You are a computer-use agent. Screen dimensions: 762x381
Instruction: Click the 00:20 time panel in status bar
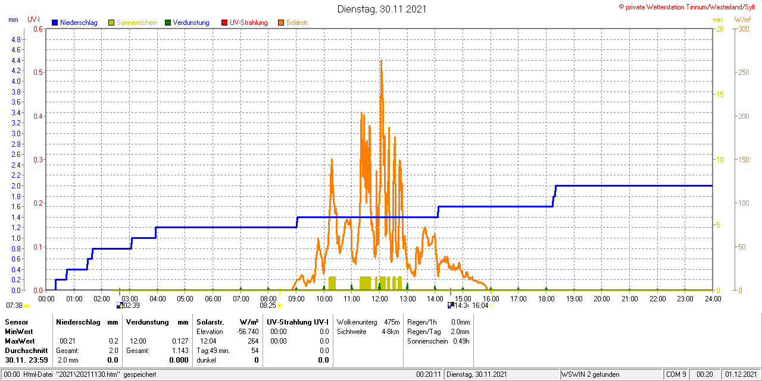[x=705, y=374]
